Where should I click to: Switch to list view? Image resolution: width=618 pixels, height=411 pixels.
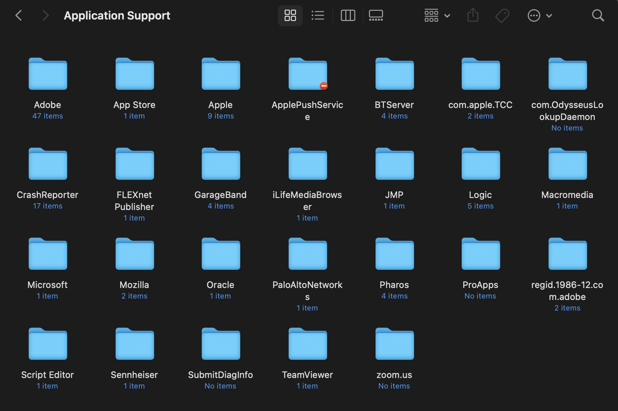coord(318,15)
